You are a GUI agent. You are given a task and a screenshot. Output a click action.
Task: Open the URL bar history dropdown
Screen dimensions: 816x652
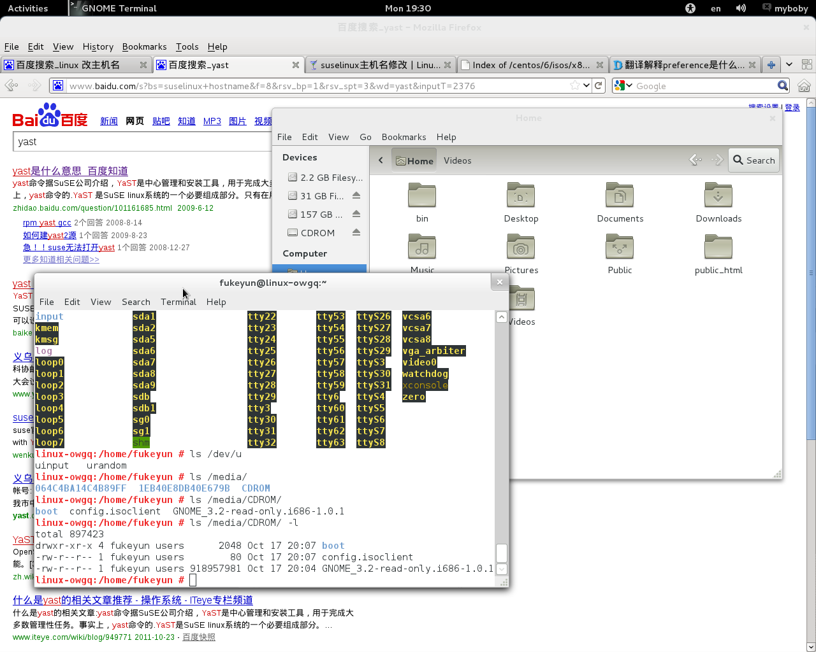(x=586, y=85)
